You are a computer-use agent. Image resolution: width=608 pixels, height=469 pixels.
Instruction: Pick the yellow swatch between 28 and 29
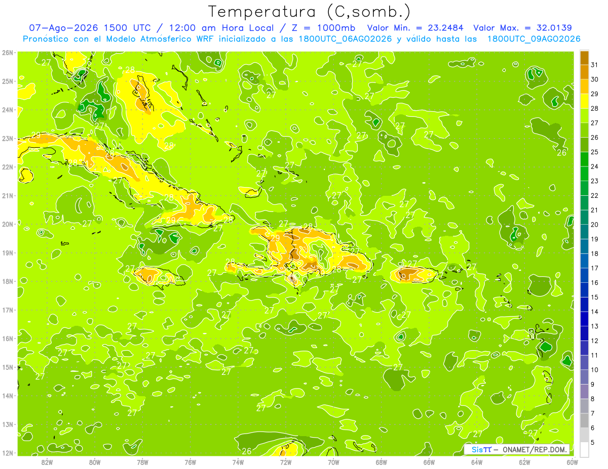584,101
